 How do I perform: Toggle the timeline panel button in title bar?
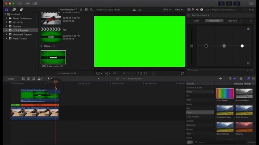[x=229, y=4]
